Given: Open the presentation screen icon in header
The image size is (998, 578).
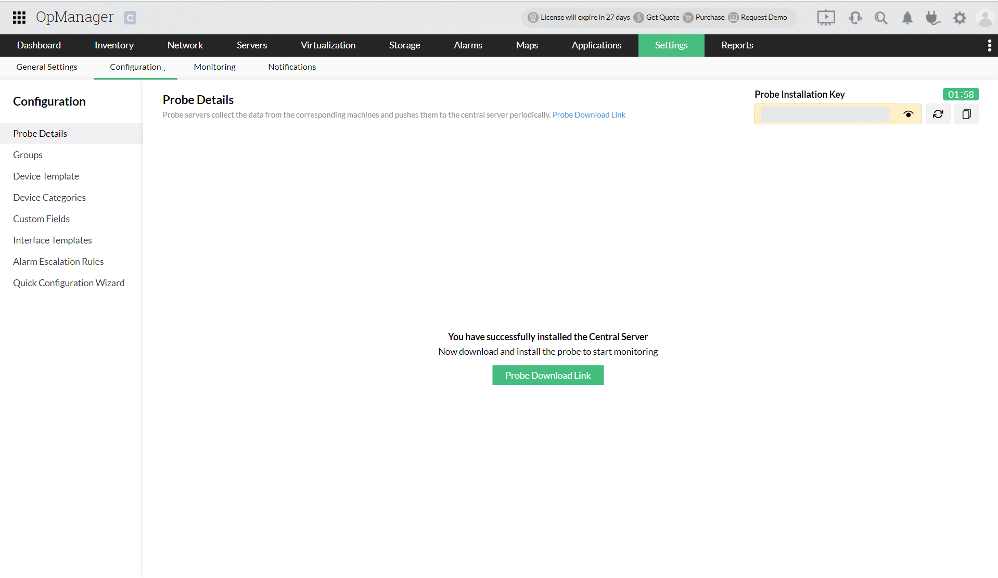Looking at the screenshot, I should (826, 18).
